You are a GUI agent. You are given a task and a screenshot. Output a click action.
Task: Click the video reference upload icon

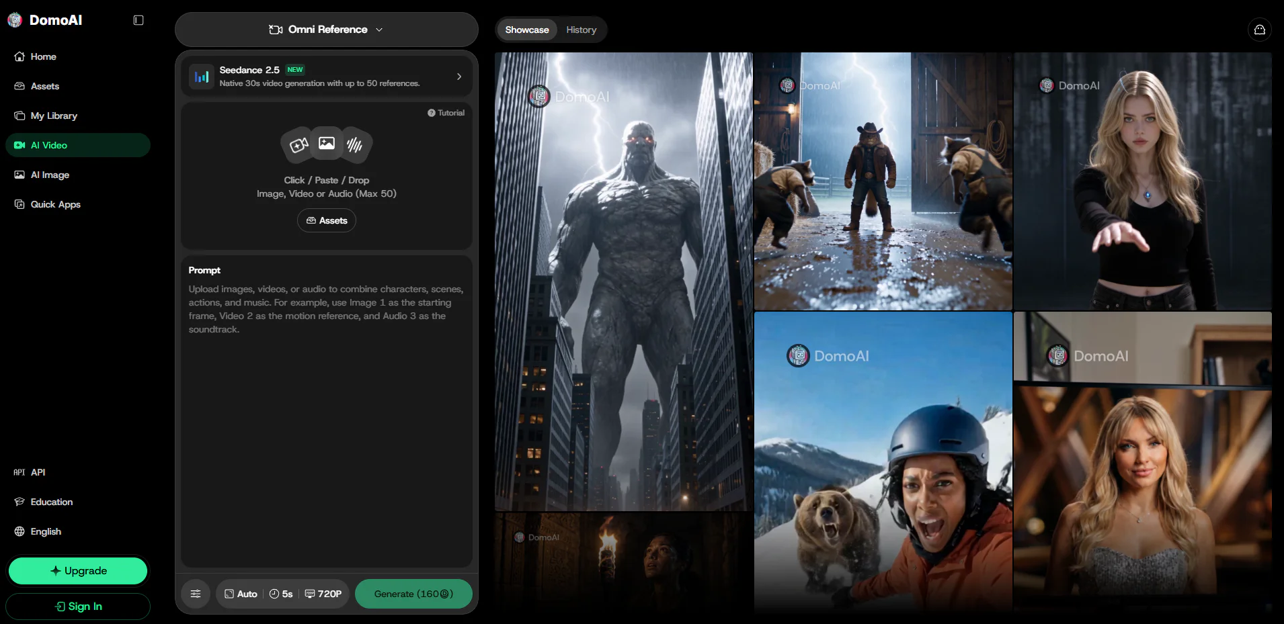click(298, 145)
